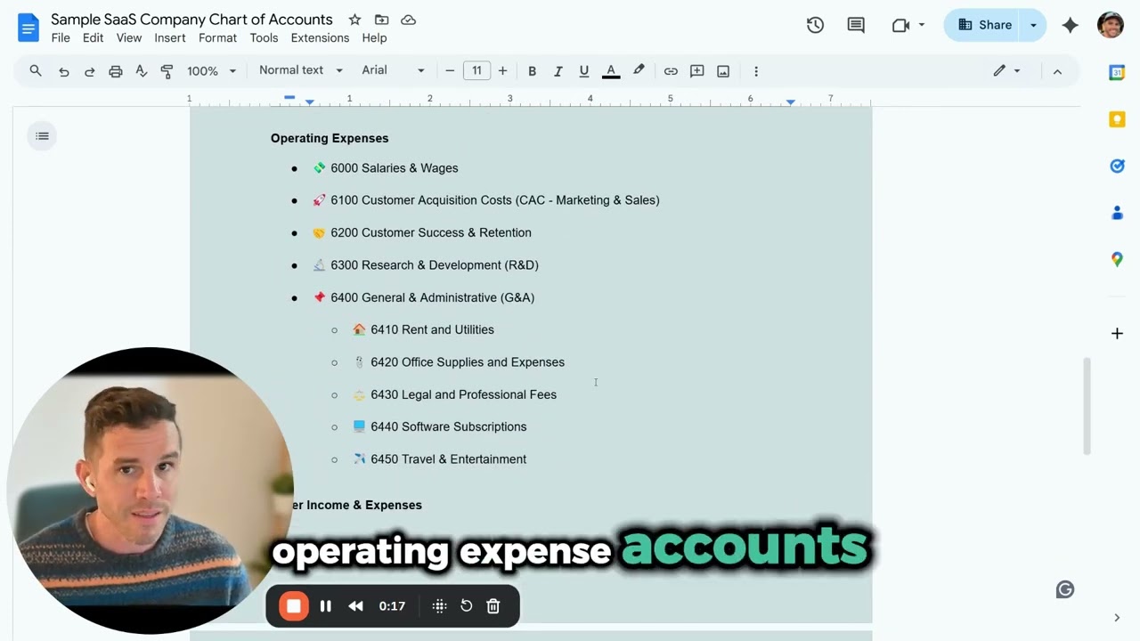Stop the screen recording
The width and height of the screenshot is (1140, 641).
[293, 606]
